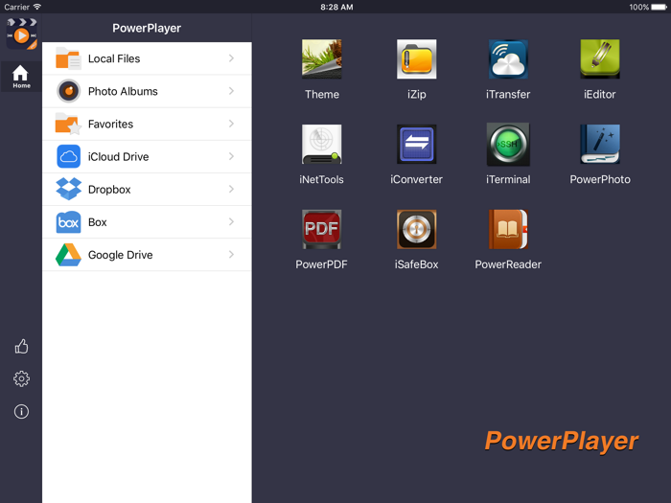671x503 pixels.
Task: Click the PowerPDF label text
Action: [321, 264]
